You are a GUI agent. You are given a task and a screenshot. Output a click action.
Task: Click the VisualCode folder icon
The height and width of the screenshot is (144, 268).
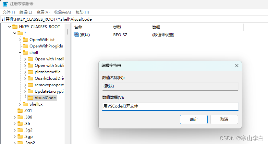30,98
